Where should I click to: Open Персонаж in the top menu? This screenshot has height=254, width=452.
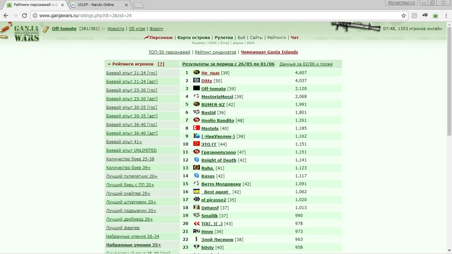point(161,37)
